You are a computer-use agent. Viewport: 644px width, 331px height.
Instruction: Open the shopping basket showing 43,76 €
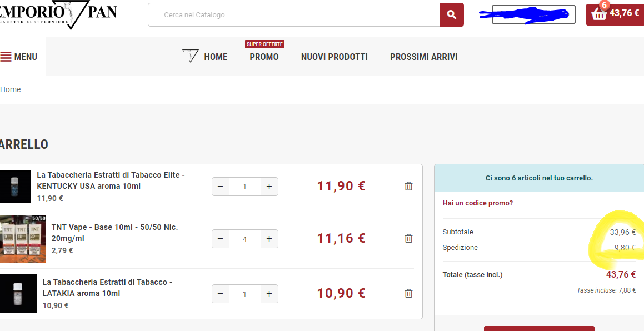[615, 14]
